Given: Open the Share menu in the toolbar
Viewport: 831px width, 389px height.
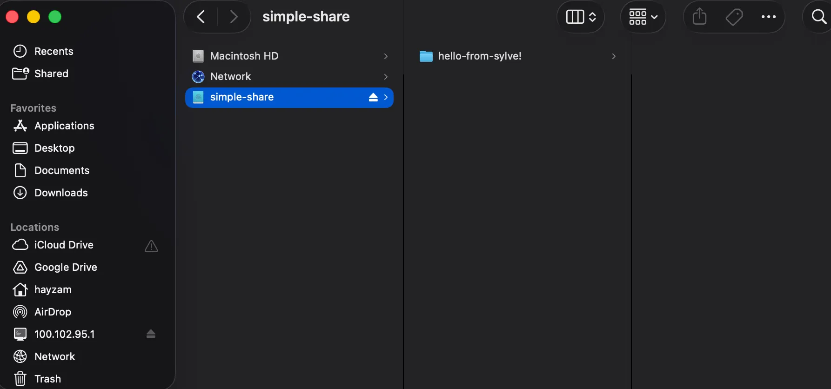Looking at the screenshot, I should coord(699,16).
